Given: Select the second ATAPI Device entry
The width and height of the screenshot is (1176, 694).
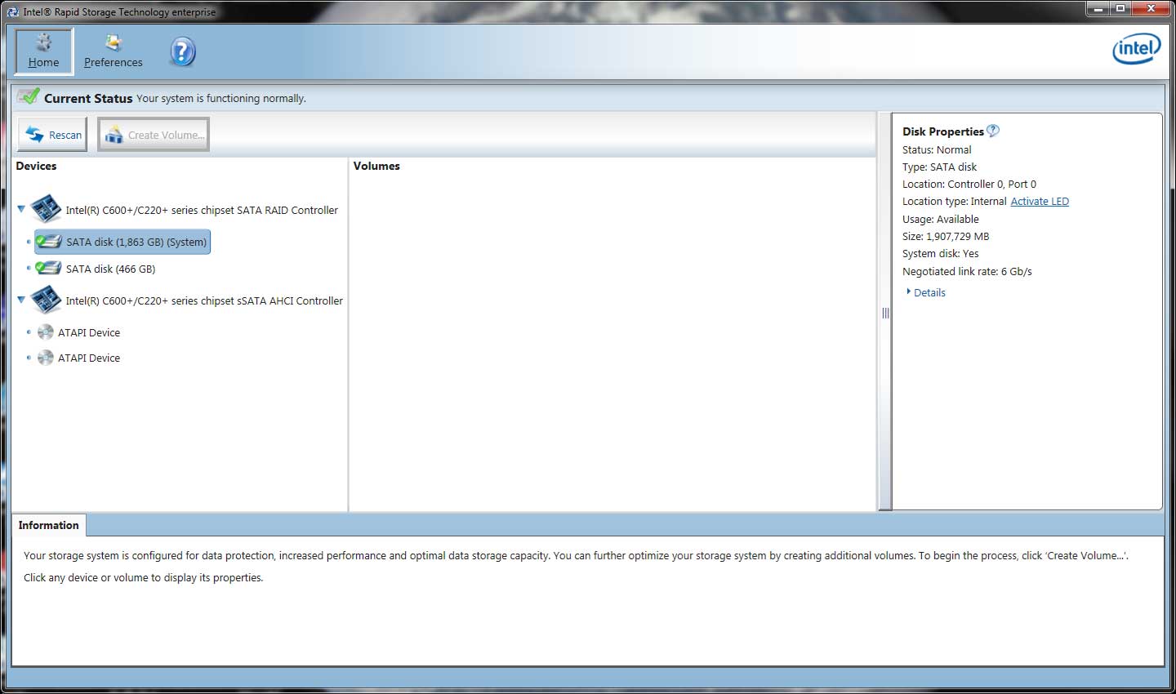Looking at the screenshot, I should click(x=88, y=358).
